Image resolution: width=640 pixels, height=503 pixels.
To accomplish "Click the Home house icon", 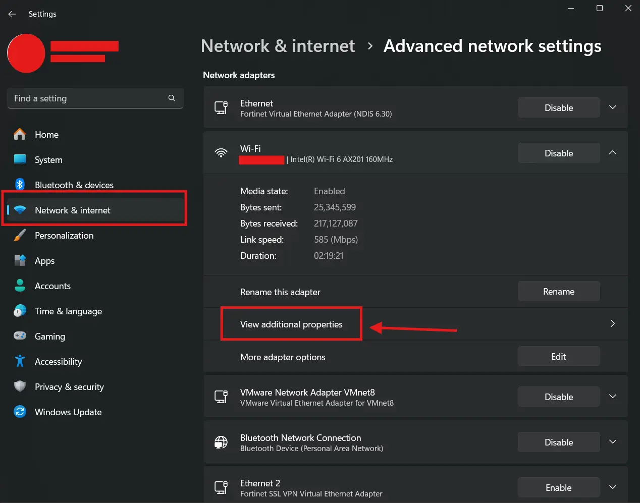I will (20, 134).
